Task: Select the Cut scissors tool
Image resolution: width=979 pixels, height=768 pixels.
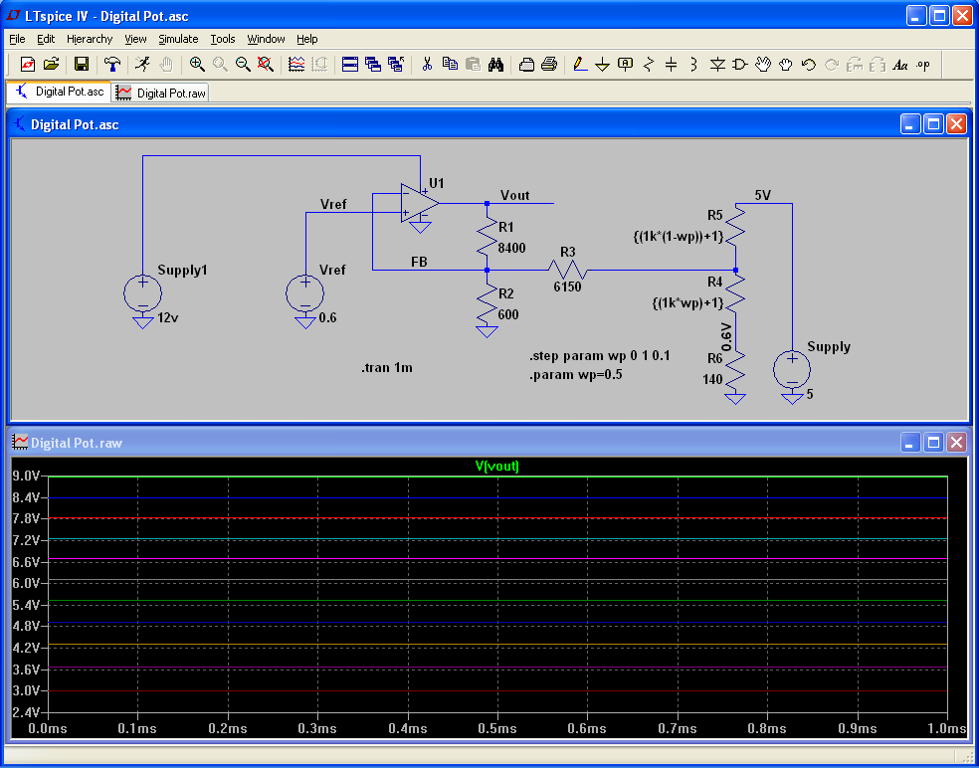Action: coord(427,64)
